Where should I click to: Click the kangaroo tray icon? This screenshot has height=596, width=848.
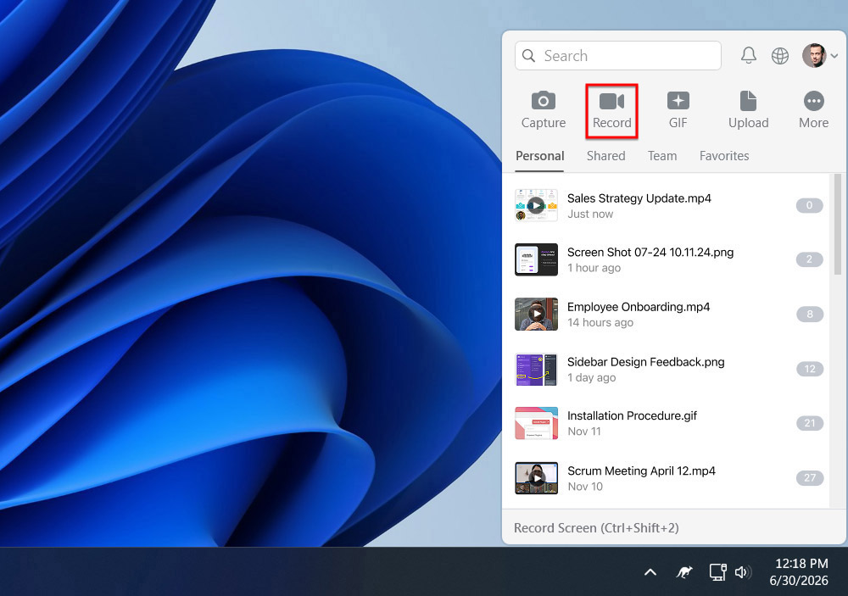pos(684,571)
